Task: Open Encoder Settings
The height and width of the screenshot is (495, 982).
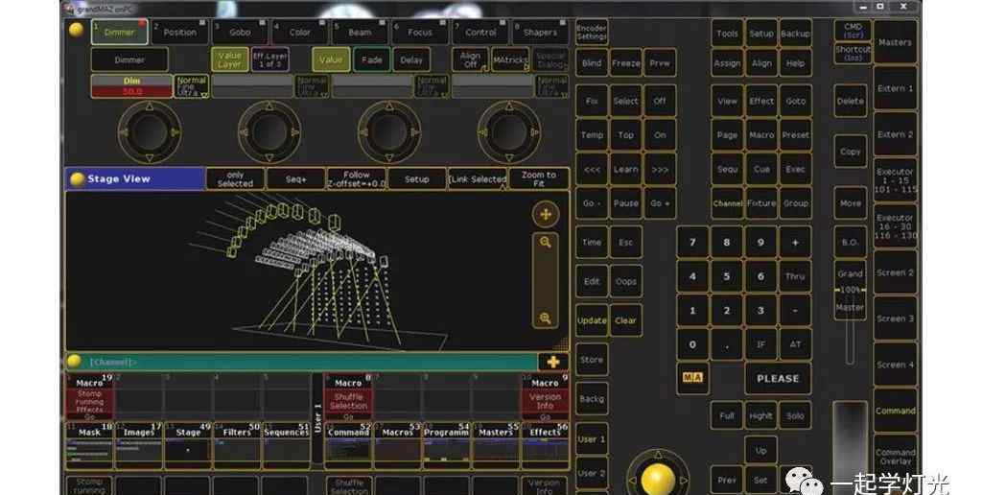Action: coord(591,32)
